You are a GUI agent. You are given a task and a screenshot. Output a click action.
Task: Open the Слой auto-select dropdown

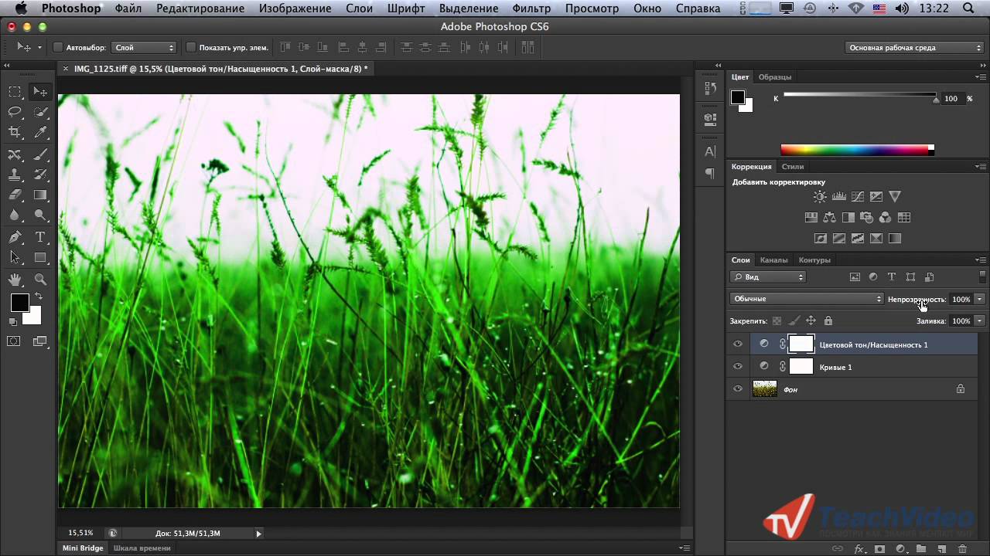tap(144, 47)
